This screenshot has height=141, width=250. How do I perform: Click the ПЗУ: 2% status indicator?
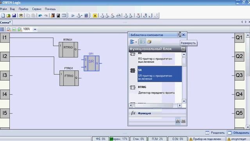coord(157,139)
